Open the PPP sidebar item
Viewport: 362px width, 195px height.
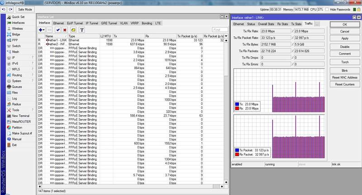[x=15, y=40]
